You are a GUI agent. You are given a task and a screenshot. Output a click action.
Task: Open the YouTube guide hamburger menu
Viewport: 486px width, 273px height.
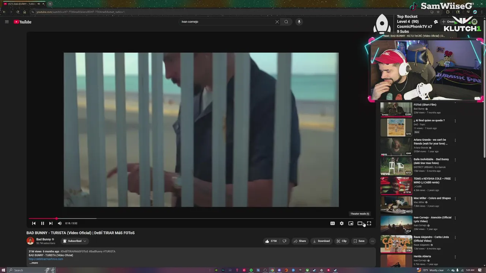[x=6, y=22]
